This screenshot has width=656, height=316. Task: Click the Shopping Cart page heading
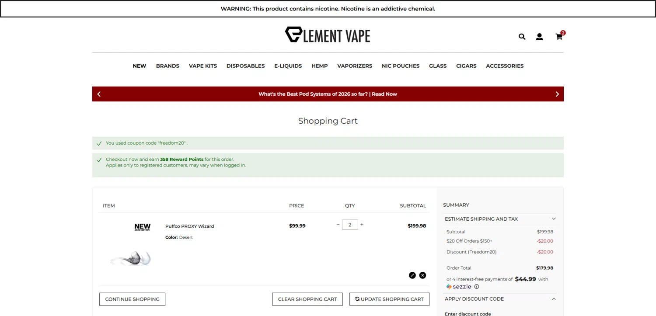328,121
